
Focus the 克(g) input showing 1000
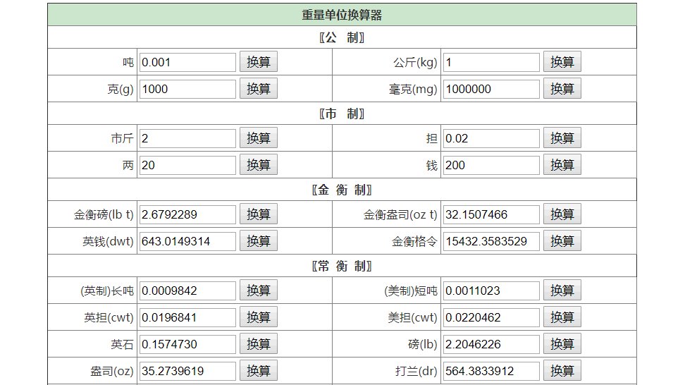tap(187, 89)
